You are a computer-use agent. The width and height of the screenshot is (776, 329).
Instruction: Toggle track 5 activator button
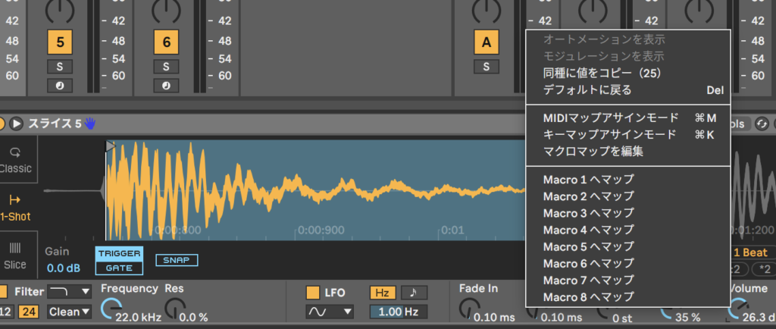point(60,41)
